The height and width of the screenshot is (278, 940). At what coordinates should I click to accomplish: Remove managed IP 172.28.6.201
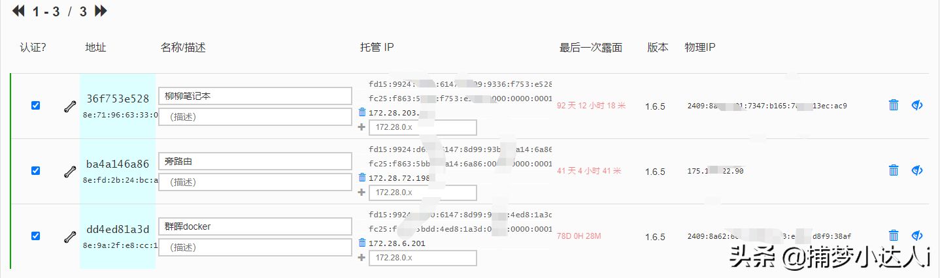[x=362, y=243]
